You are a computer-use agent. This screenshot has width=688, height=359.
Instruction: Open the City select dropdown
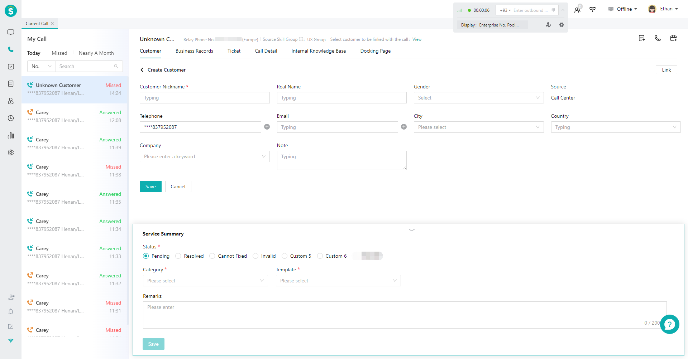(x=479, y=127)
